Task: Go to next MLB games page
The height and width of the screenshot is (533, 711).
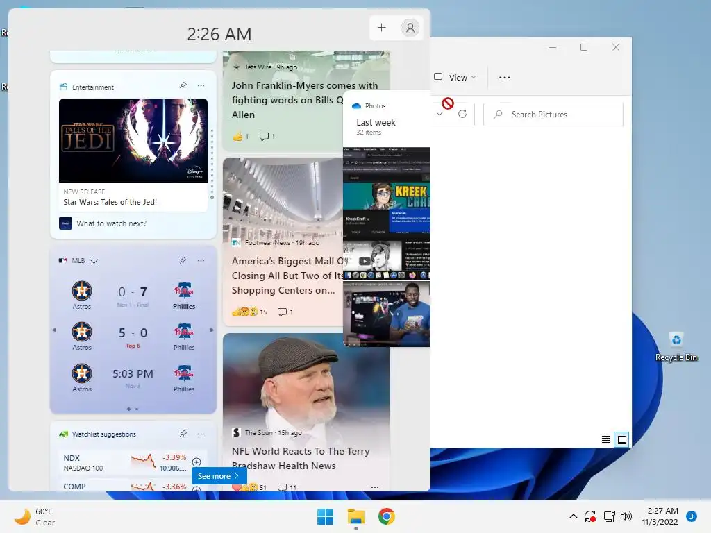Action: click(211, 330)
